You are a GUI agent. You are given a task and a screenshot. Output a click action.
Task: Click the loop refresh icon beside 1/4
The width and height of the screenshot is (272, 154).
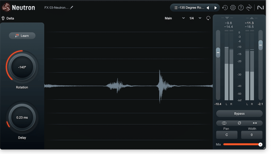pyautogui.click(x=208, y=18)
